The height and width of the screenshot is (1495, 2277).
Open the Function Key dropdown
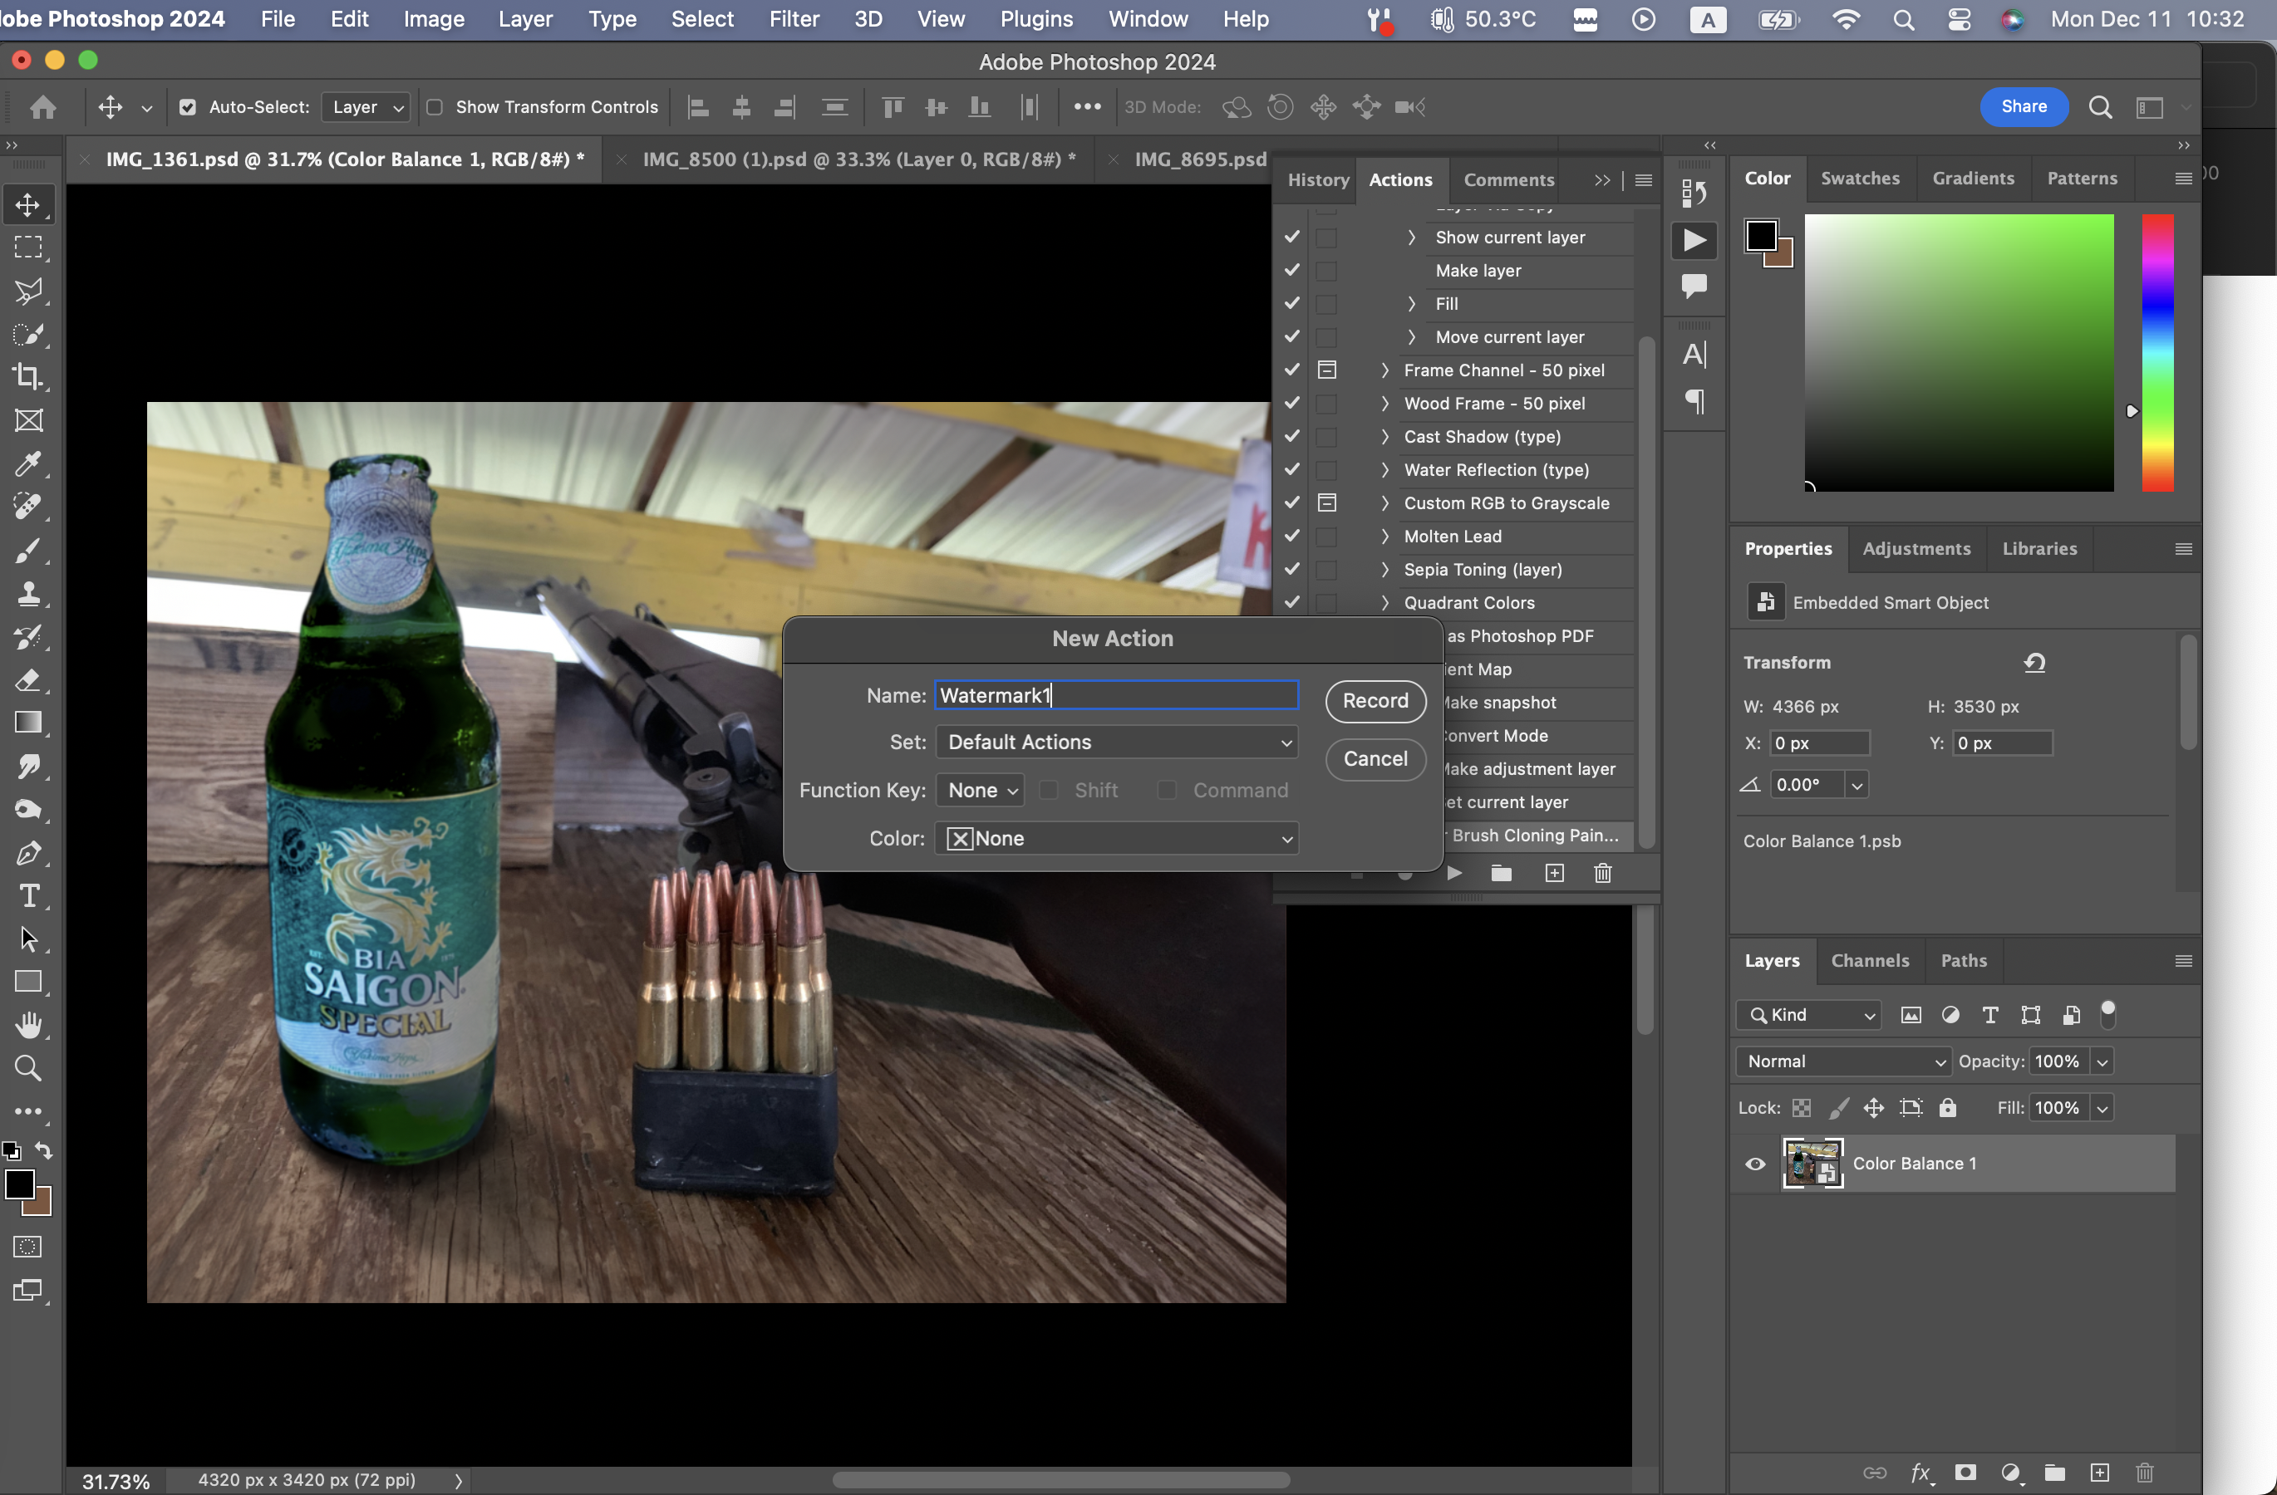[x=980, y=790]
